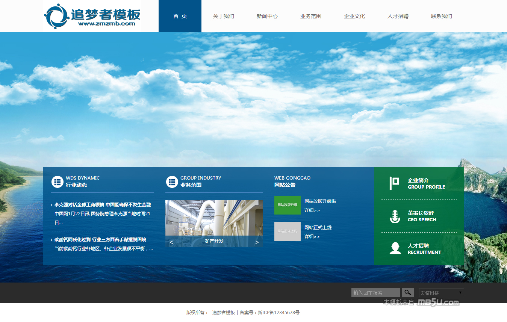Read the 碳酸钙同质化过剩 article

100,240
